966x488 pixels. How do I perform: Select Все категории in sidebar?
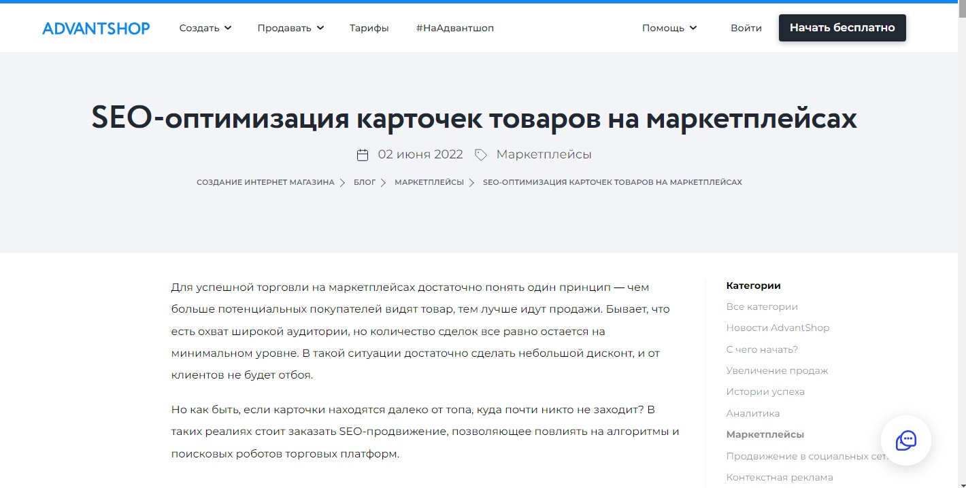pyautogui.click(x=762, y=307)
